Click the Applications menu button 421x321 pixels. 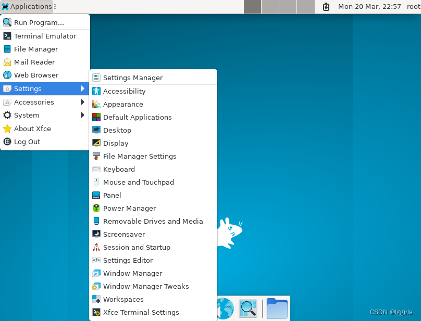click(26, 7)
